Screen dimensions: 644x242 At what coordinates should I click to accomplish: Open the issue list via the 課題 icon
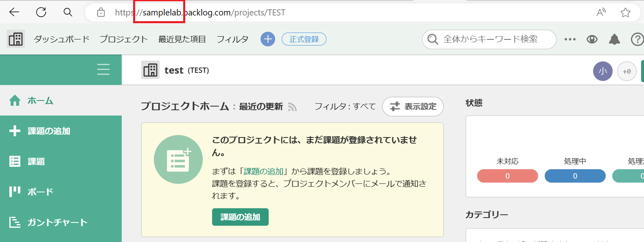click(x=15, y=161)
